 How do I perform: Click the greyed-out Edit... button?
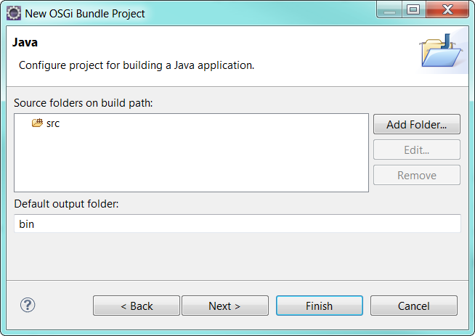point(416,149)
